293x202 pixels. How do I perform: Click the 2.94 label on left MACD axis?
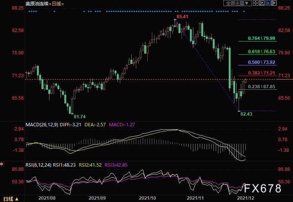(x=19, y=129)
